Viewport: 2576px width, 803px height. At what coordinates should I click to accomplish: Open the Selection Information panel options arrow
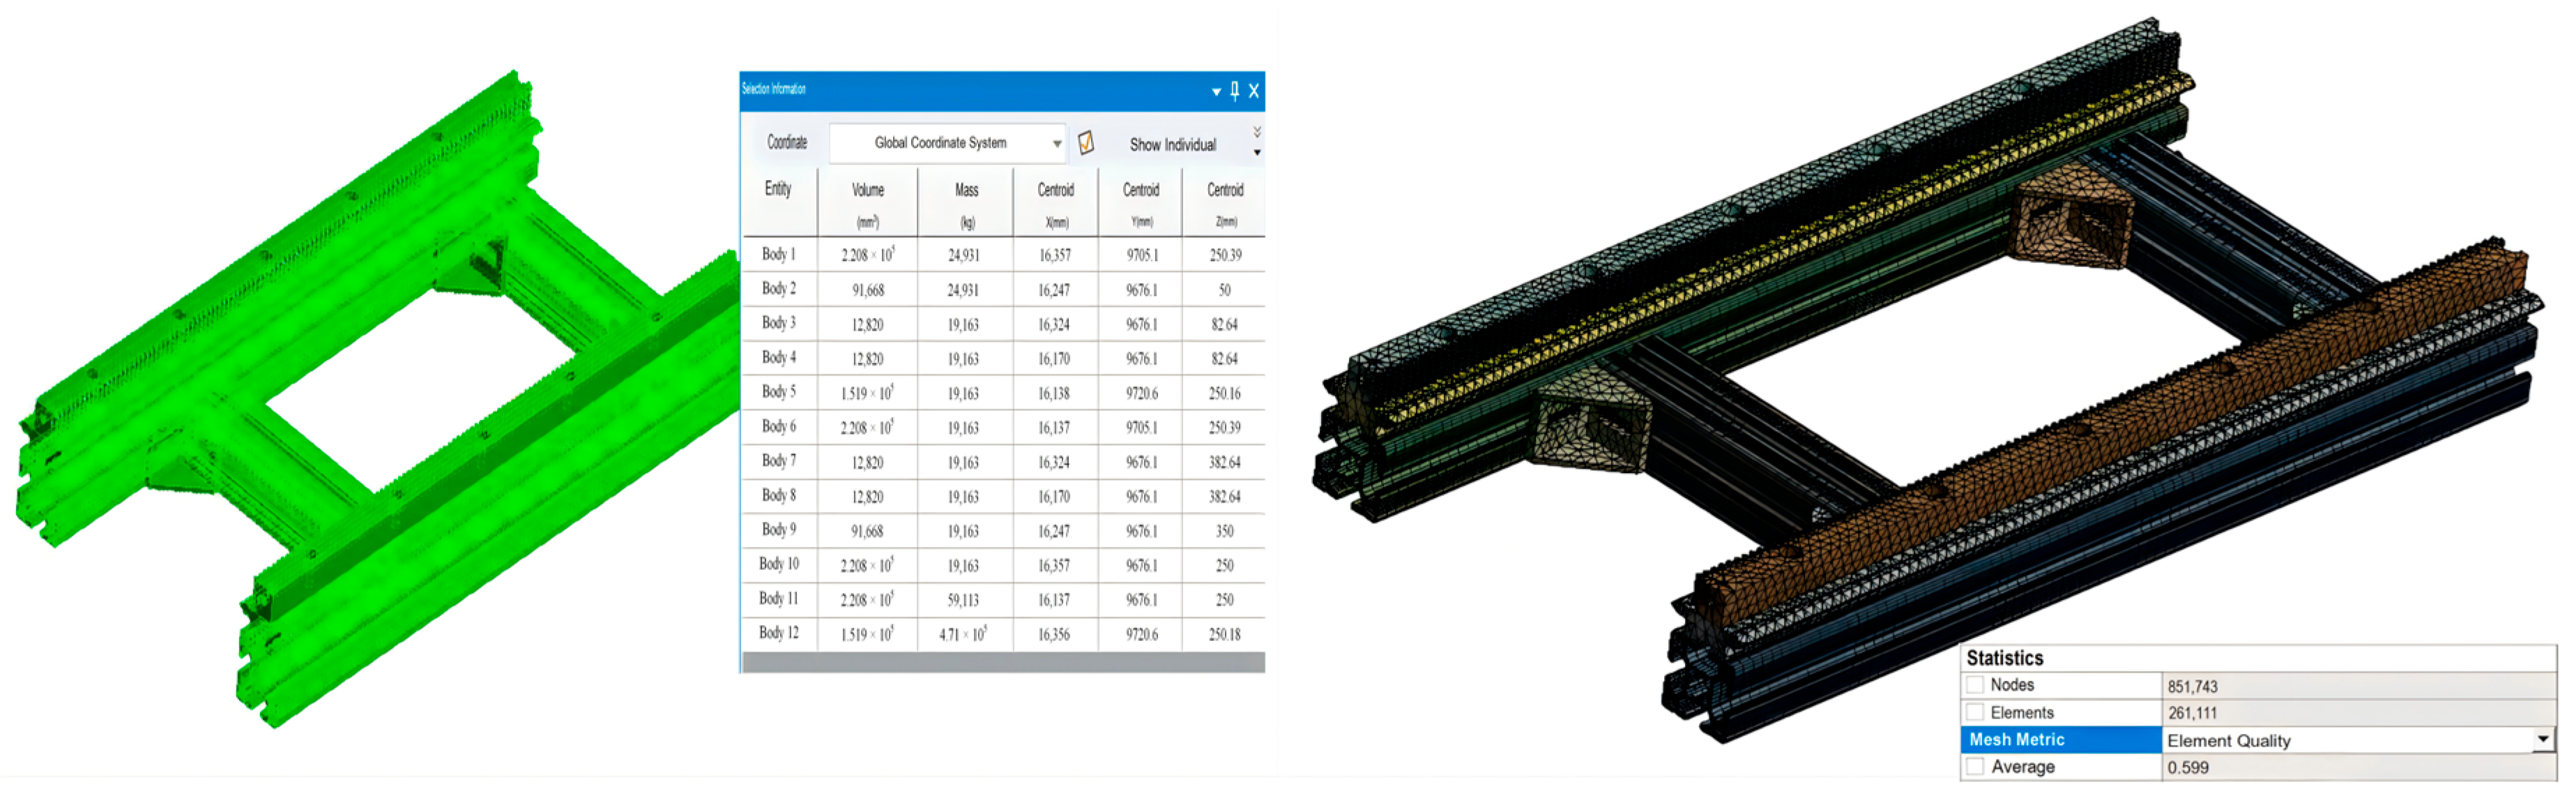click(1216, 91)
